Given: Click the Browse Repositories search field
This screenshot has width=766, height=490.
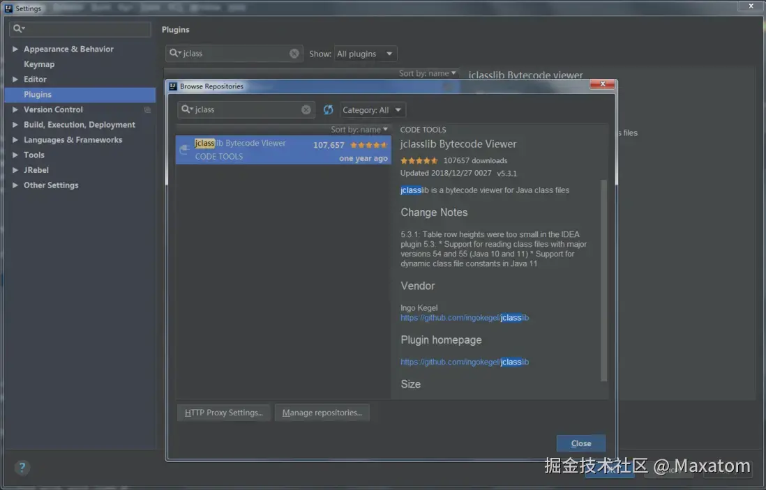Looking at the screenshot, I should 246,110.
